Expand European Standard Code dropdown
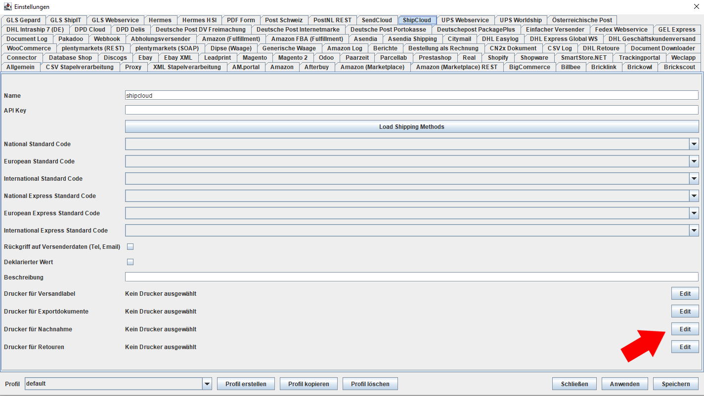This screenshot has height=396, width=704. tap(694, 161)
